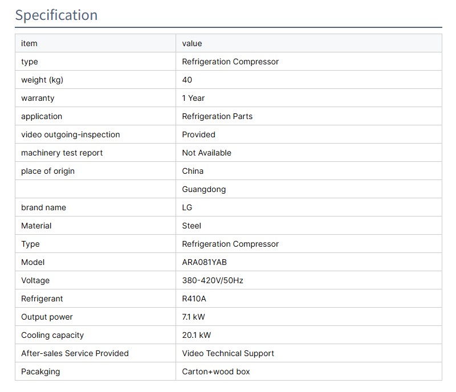Viewport: 456px width, 392px height.
Task: Click the Carton+wood box packaging value
Action: [x=216, y=371]
